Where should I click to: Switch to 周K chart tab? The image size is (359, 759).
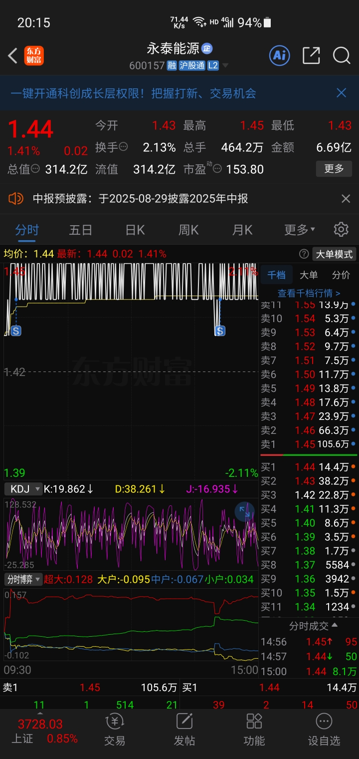tap(188, 230)
